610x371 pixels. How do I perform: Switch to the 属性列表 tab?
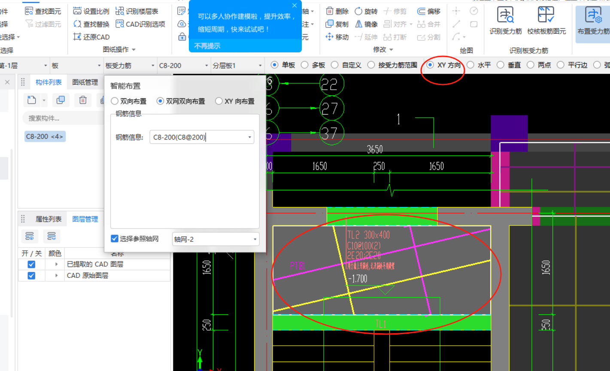pos(49,219)
